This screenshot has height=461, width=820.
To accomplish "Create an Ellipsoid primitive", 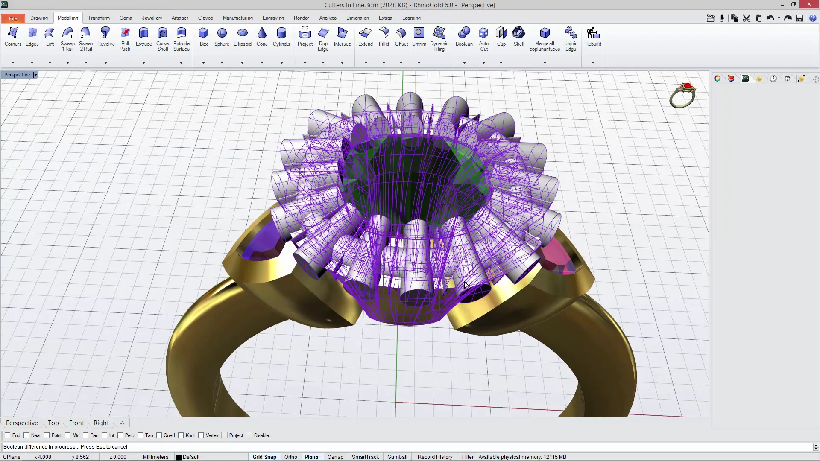I will 242,37.
